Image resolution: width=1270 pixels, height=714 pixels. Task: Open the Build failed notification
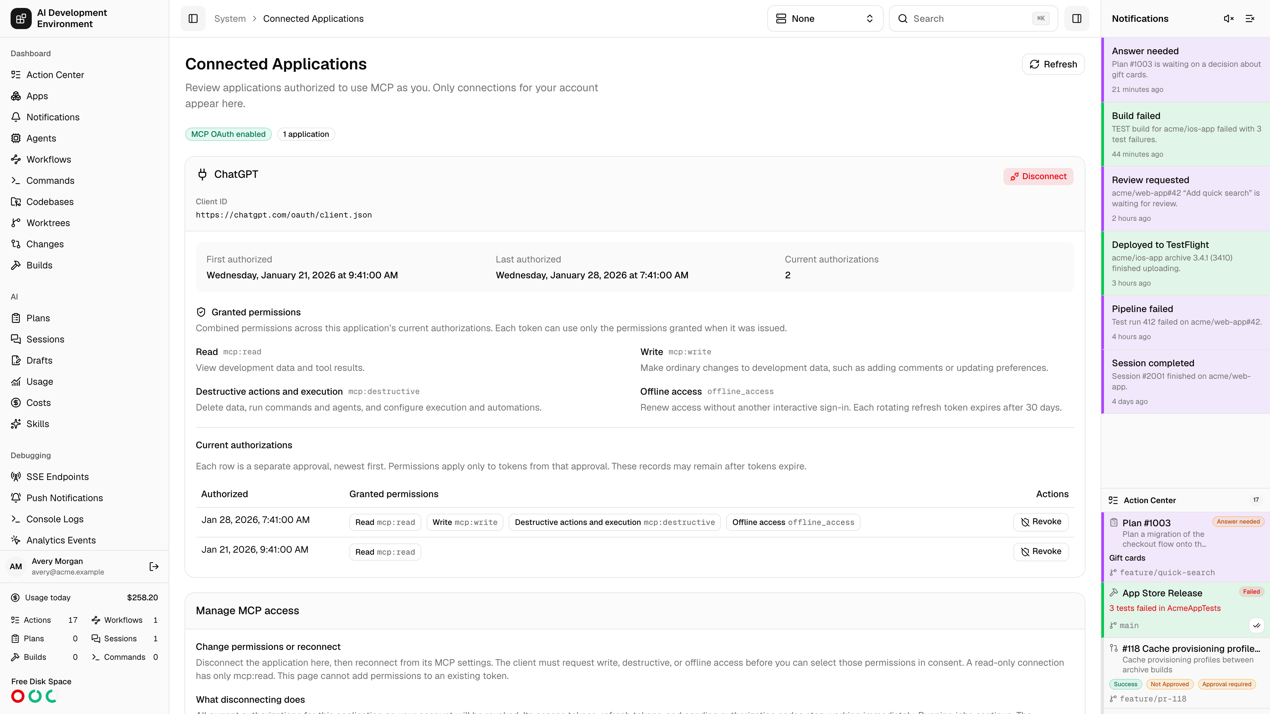[1186, 135]
